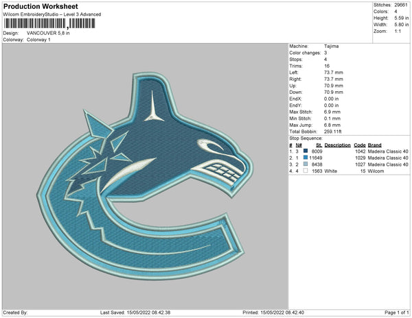Click the Min Stitch value '0.1 mm'
This screenshot has height=318, width=412.
point(332,119)
